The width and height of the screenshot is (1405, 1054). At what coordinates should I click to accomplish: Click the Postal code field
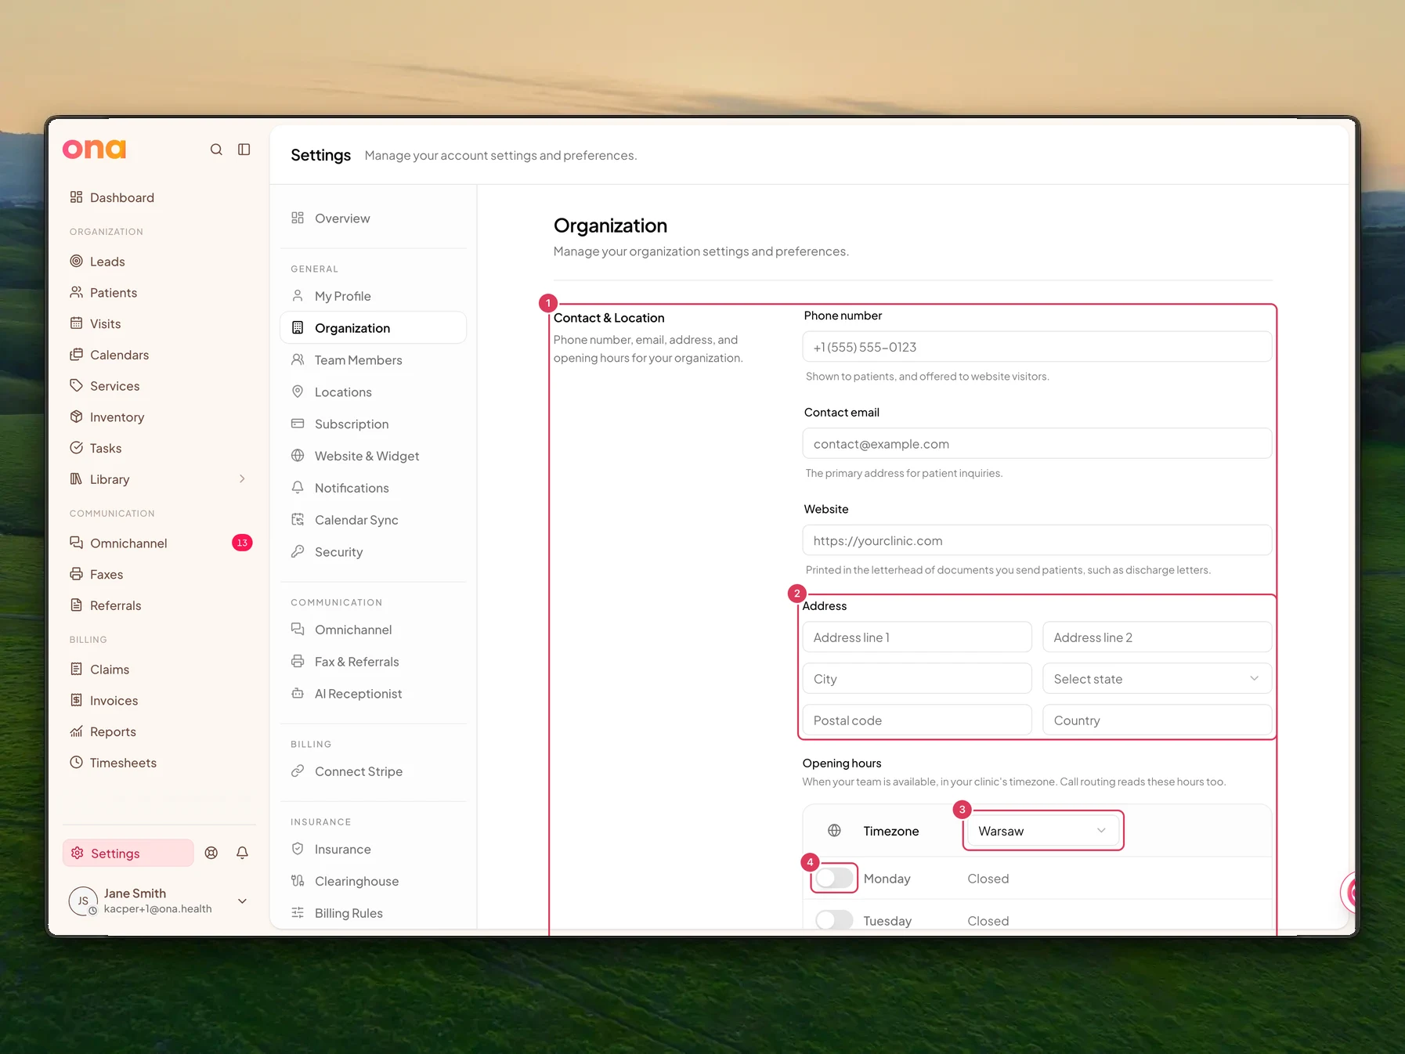point(917,720)
